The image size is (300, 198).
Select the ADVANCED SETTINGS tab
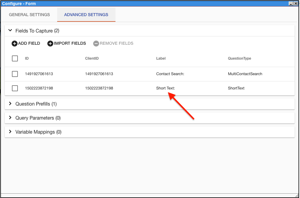[x=86, y=15]
